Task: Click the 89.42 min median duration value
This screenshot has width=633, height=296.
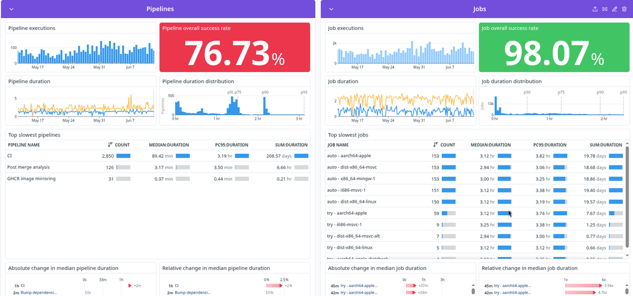Action: (163, 156)
